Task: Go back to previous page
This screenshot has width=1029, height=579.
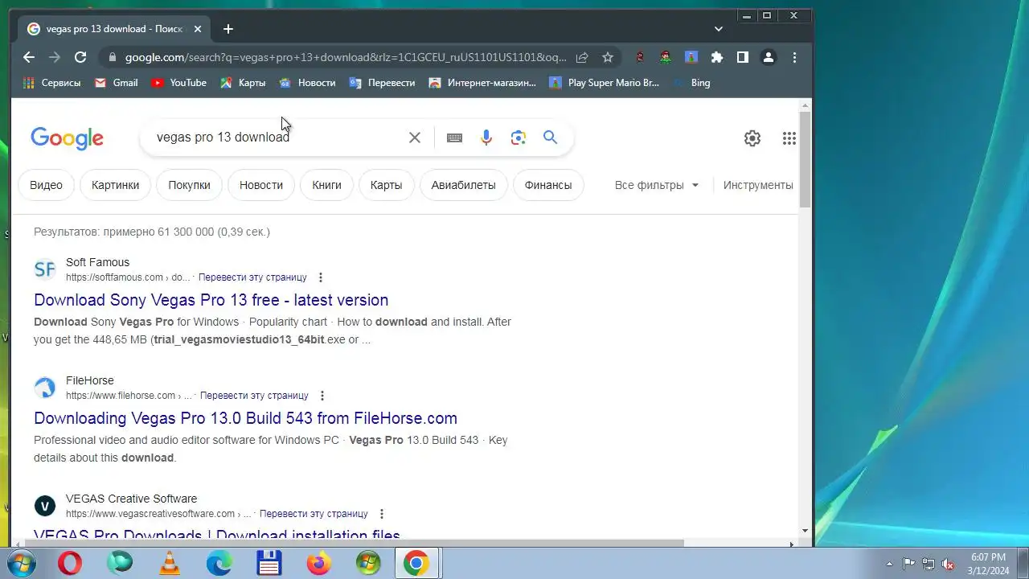Action: click(x=29, y=57)
